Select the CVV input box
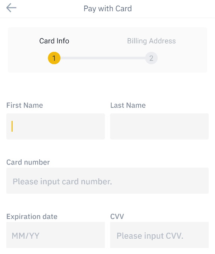 (x=159, y=235)
